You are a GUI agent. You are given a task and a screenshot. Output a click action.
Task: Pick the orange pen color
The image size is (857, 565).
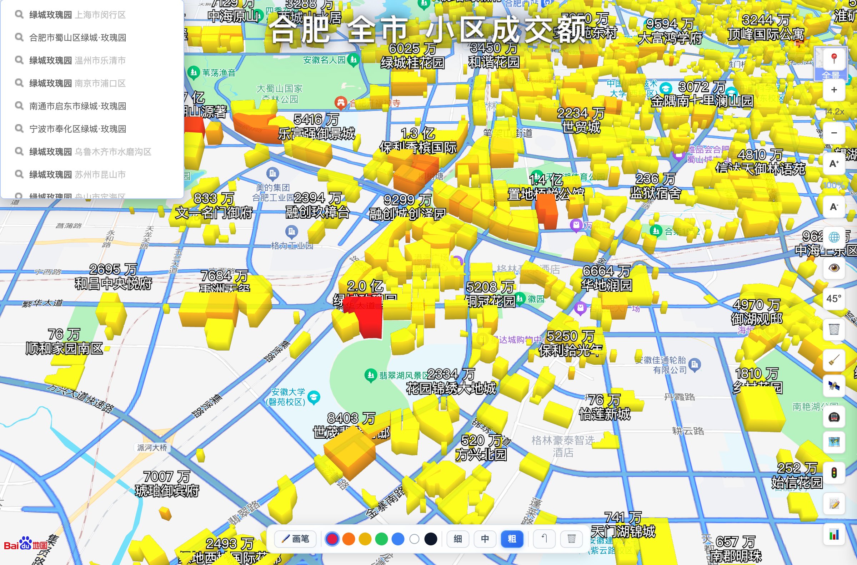(x=349, y=539)
